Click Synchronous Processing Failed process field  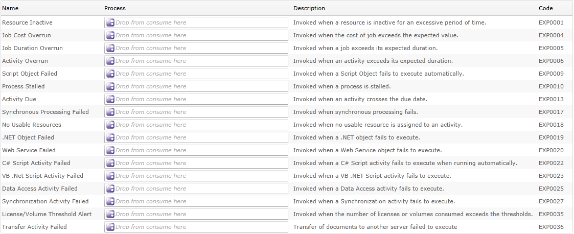199,112
